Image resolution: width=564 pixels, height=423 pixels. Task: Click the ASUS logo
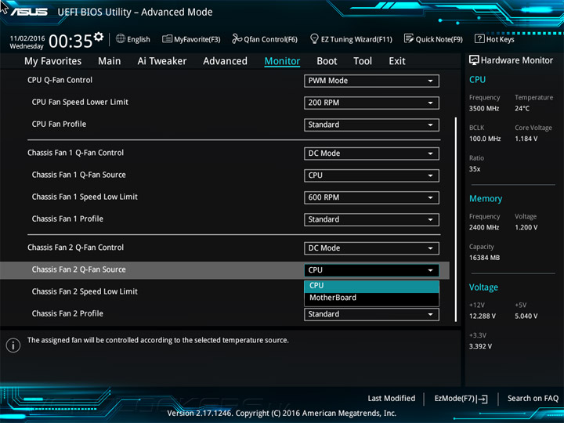(x=29, y=12)
